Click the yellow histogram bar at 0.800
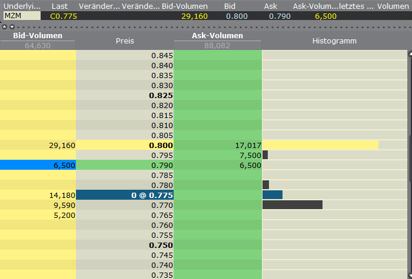This screenshot has width=412, height=279. (320, 144)
